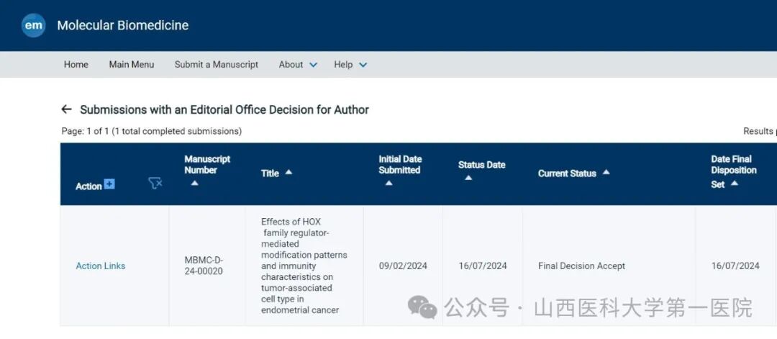Select Submit a Manuscript
777x339 pixels.
pos(216,65)
